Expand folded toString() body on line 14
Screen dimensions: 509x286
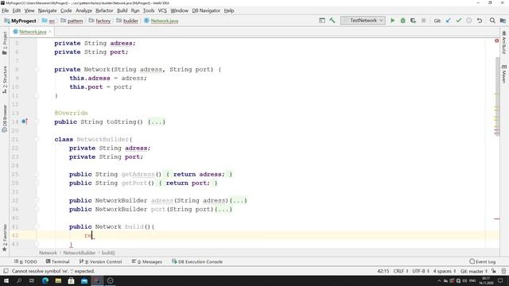click(157, 122)
